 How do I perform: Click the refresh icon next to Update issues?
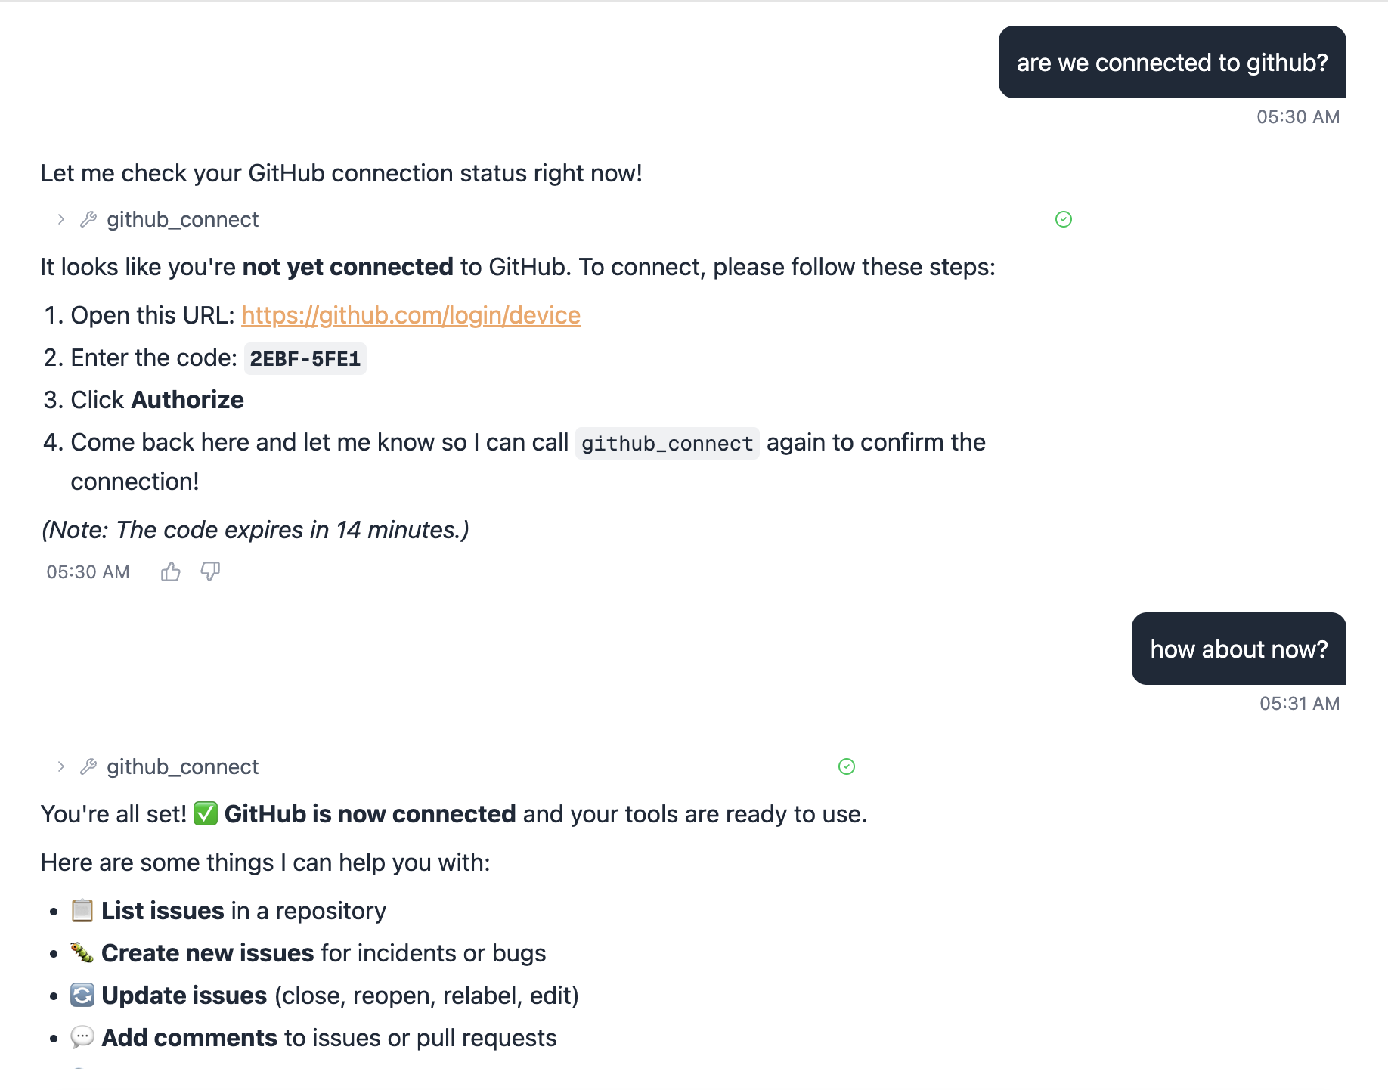tap(81, 996)
